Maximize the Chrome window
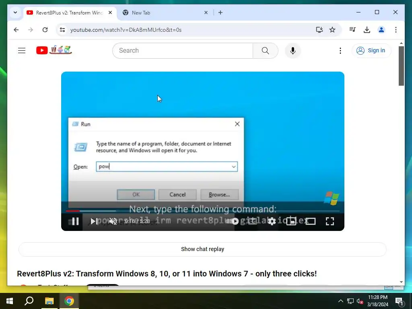This screenshot has width=412, height=309. click(x=377, y=12)
